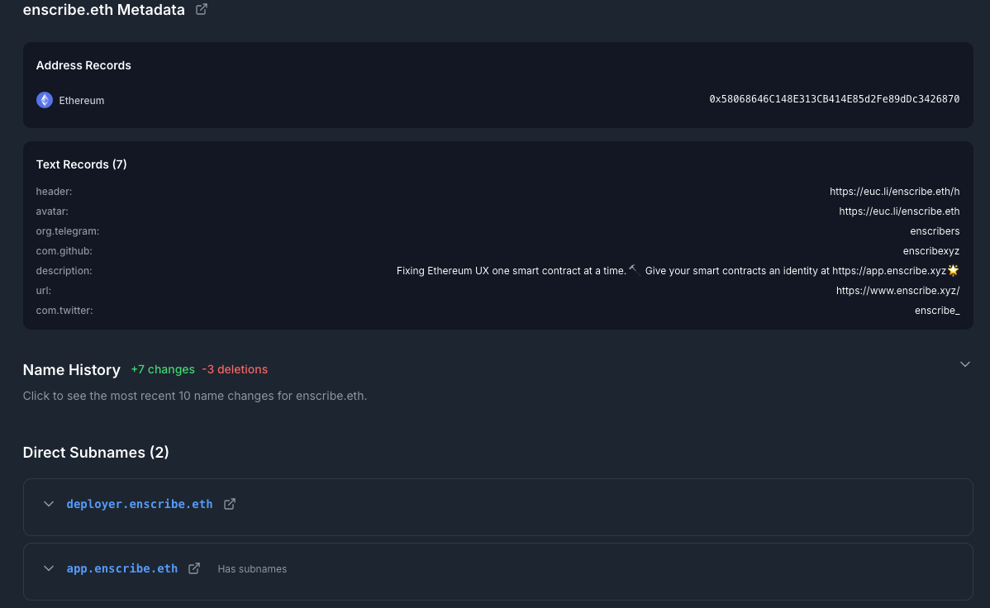The width and height of the screenshot is (990, 608).
Task: Expand the Name History section chevron
Action: (x=964, y=364)
